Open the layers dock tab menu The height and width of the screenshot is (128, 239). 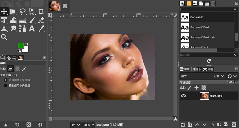click(x=237, y=69)
